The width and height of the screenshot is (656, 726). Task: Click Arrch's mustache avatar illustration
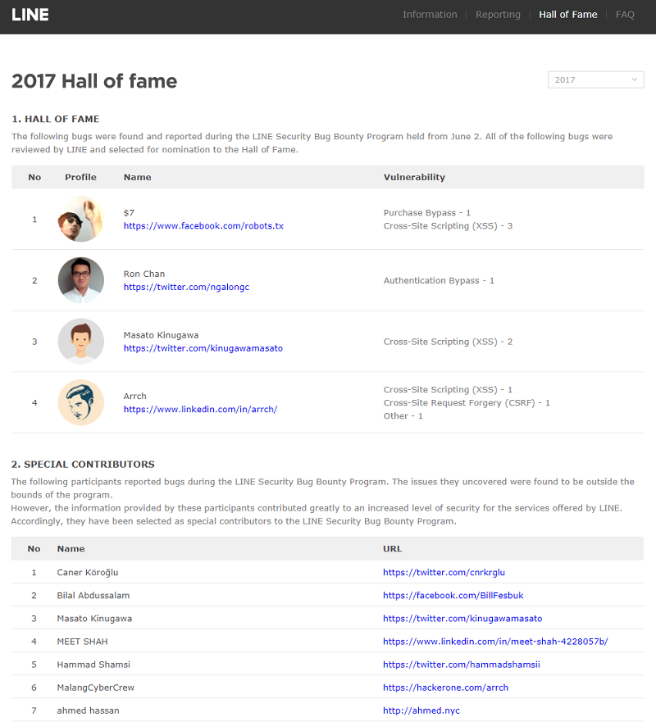point(81,402)
